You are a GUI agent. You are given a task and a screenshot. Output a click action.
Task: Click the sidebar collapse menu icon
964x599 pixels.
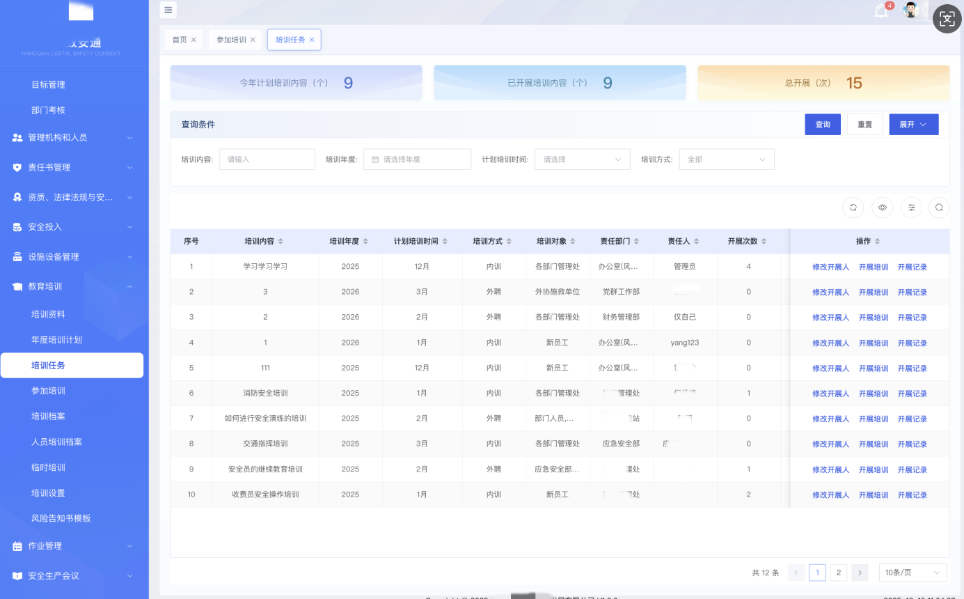[168, 10]
